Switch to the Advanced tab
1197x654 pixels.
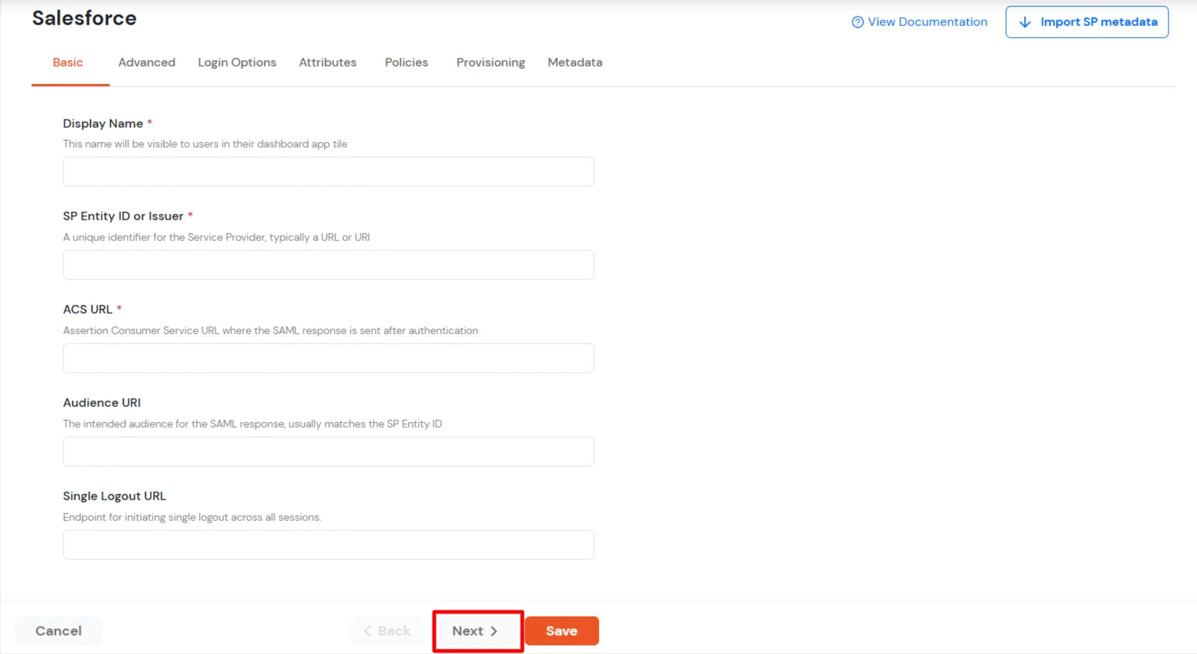click(x=146, y=62)
